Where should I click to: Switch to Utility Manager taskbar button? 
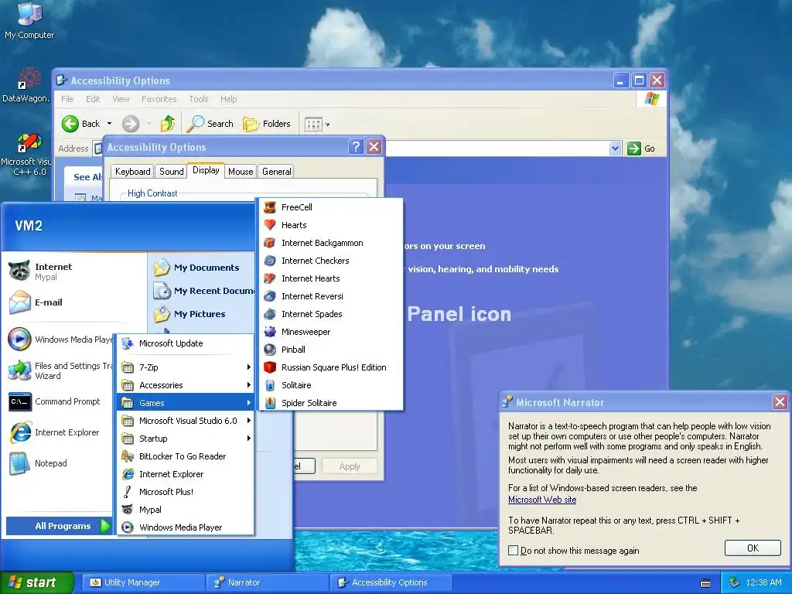point(143,582)
